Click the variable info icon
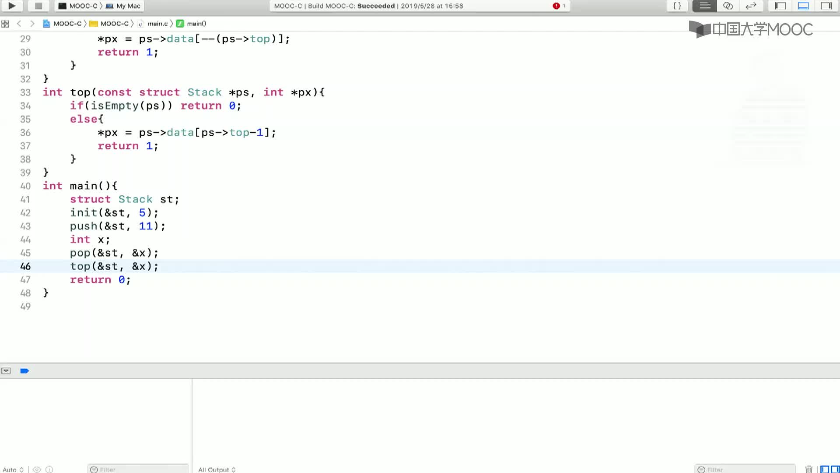The width and height of the screenshot is (840, 473). [x=49, y=469]
